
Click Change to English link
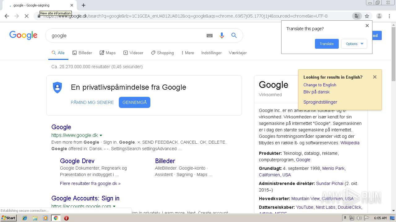point(320,85)
